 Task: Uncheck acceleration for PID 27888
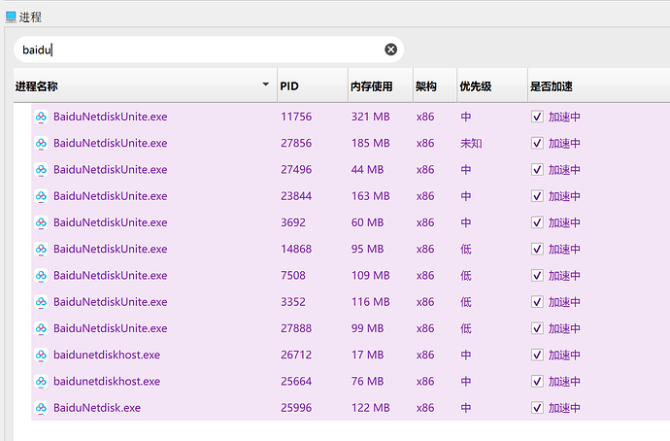click(537, 328)
